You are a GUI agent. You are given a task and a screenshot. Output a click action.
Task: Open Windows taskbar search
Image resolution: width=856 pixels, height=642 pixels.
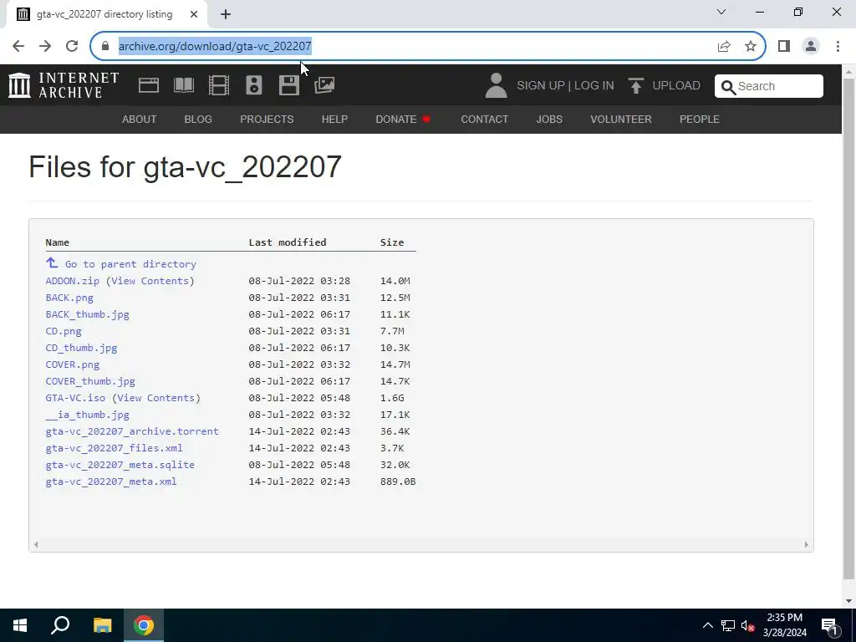(x=60, y=625)
